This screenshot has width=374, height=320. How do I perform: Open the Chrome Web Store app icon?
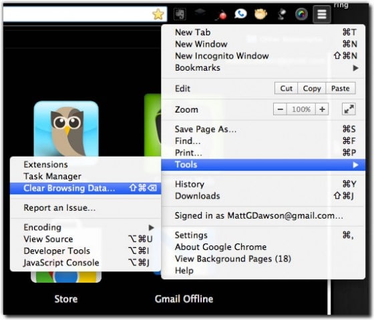pyautogui.click(x=66, y=277)
